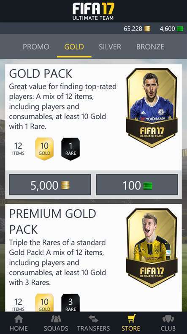Tap the 1 Rare badge in Gold Pack
This screenshot has width=187, height=334.
coord(70,149)
